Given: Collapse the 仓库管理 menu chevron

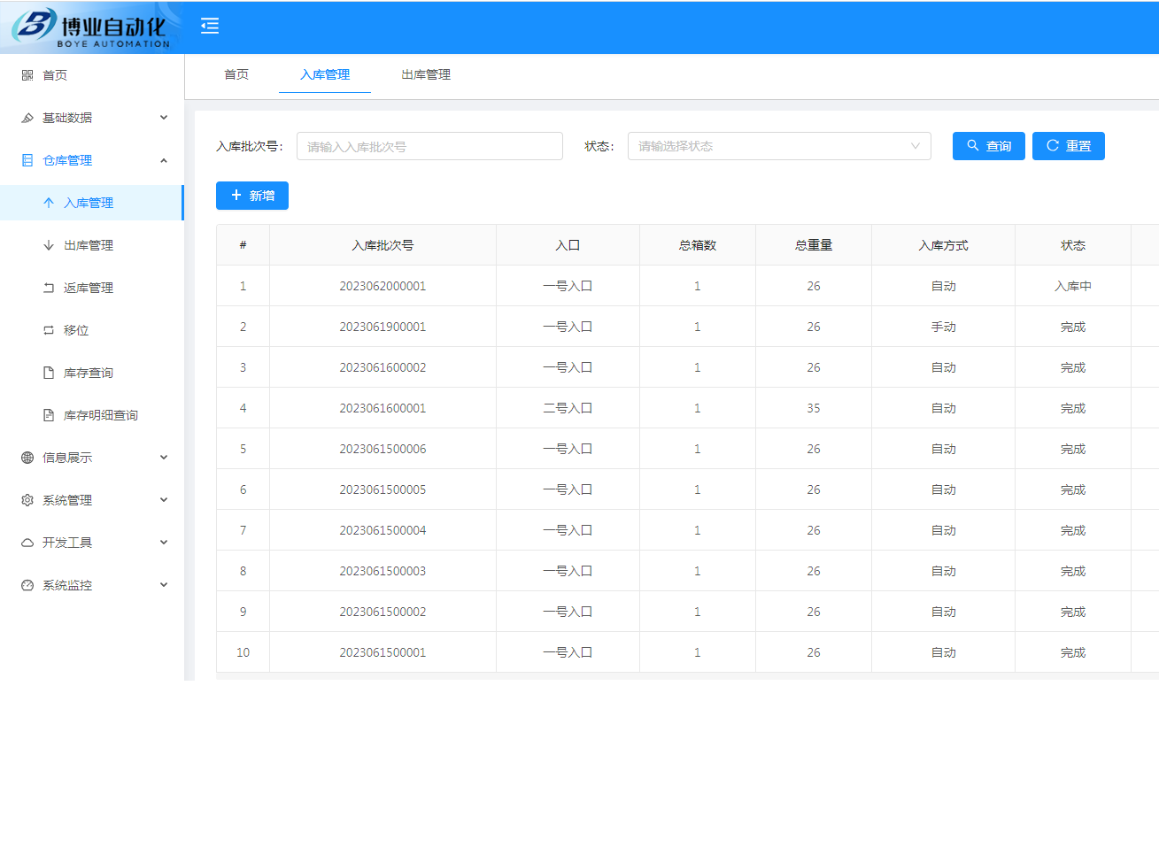Looking at the screenshot, I should (x=164, y=160).
